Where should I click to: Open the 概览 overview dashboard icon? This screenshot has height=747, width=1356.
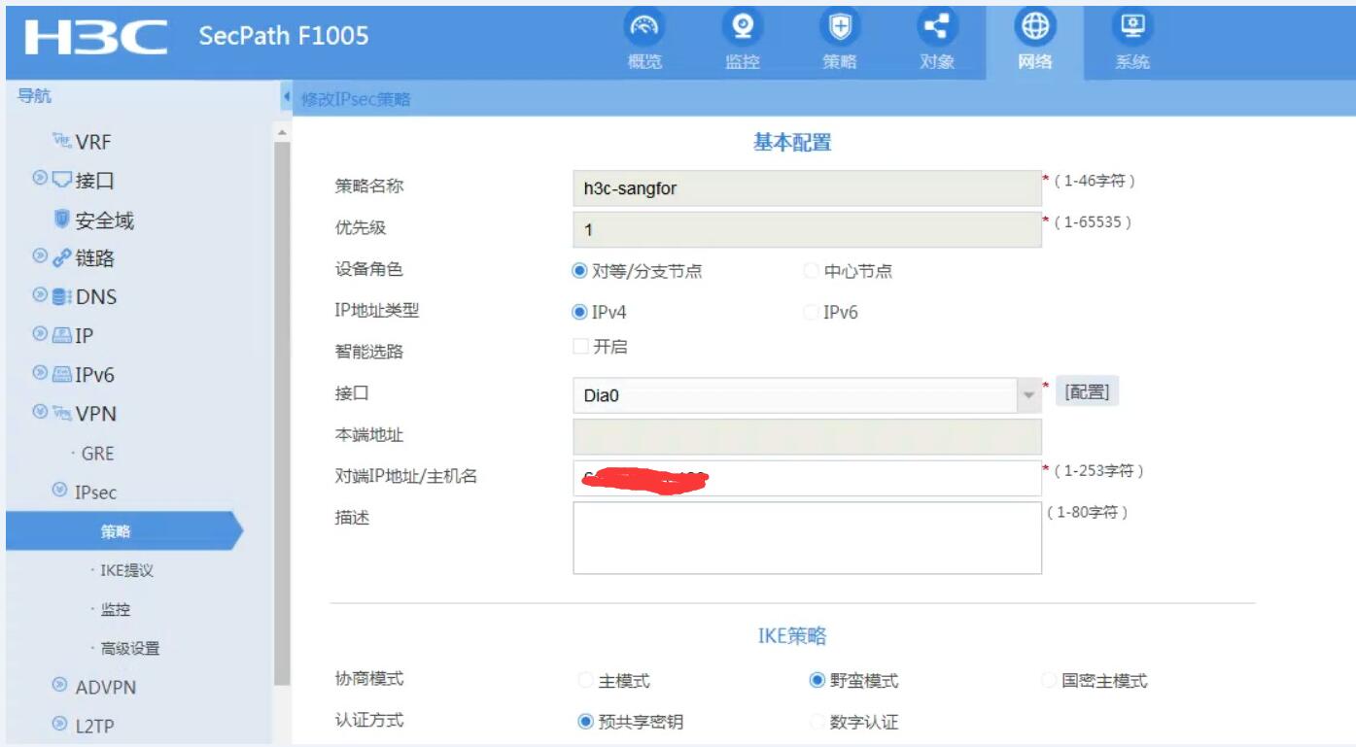645,27
